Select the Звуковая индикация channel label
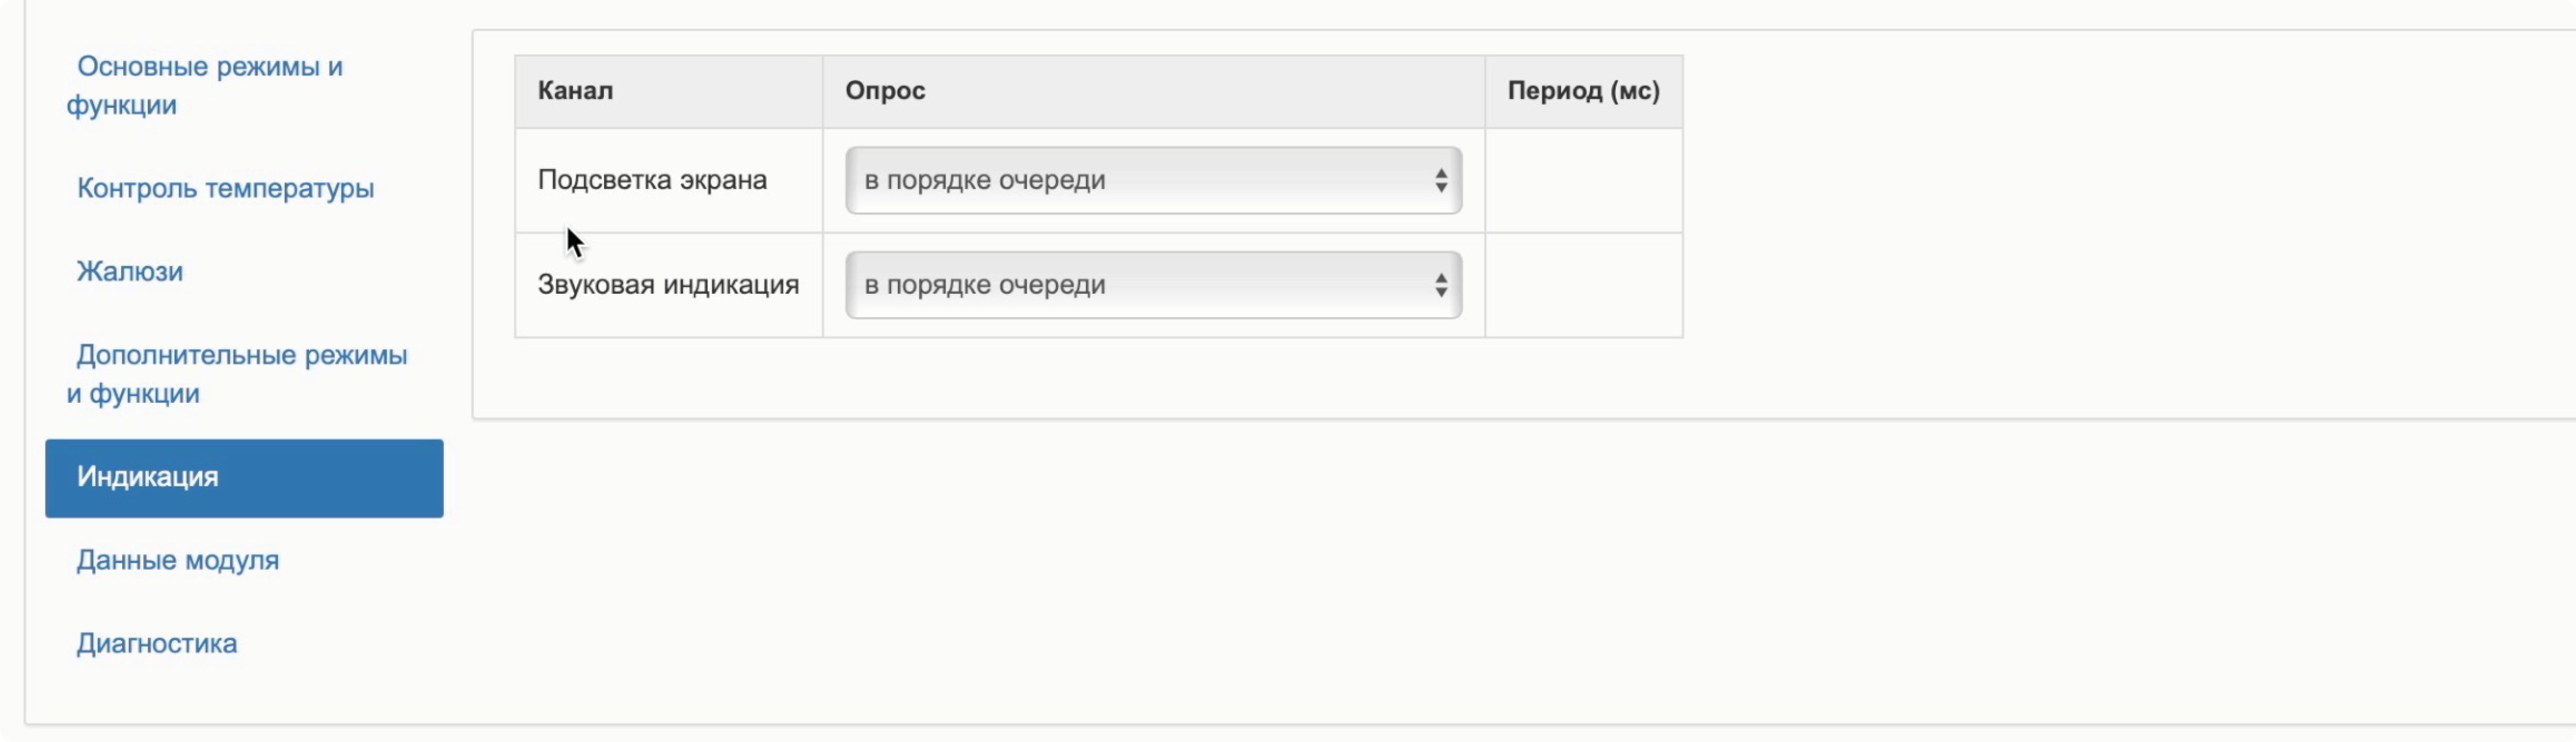This screenshot has height=742, width=2576. click(668, 285)
